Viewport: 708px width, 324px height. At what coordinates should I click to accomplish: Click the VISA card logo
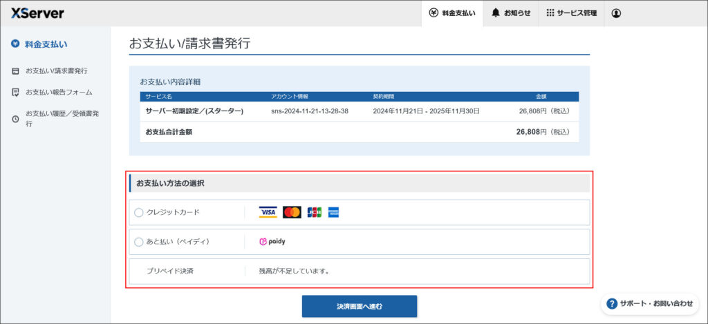(268, 212)
